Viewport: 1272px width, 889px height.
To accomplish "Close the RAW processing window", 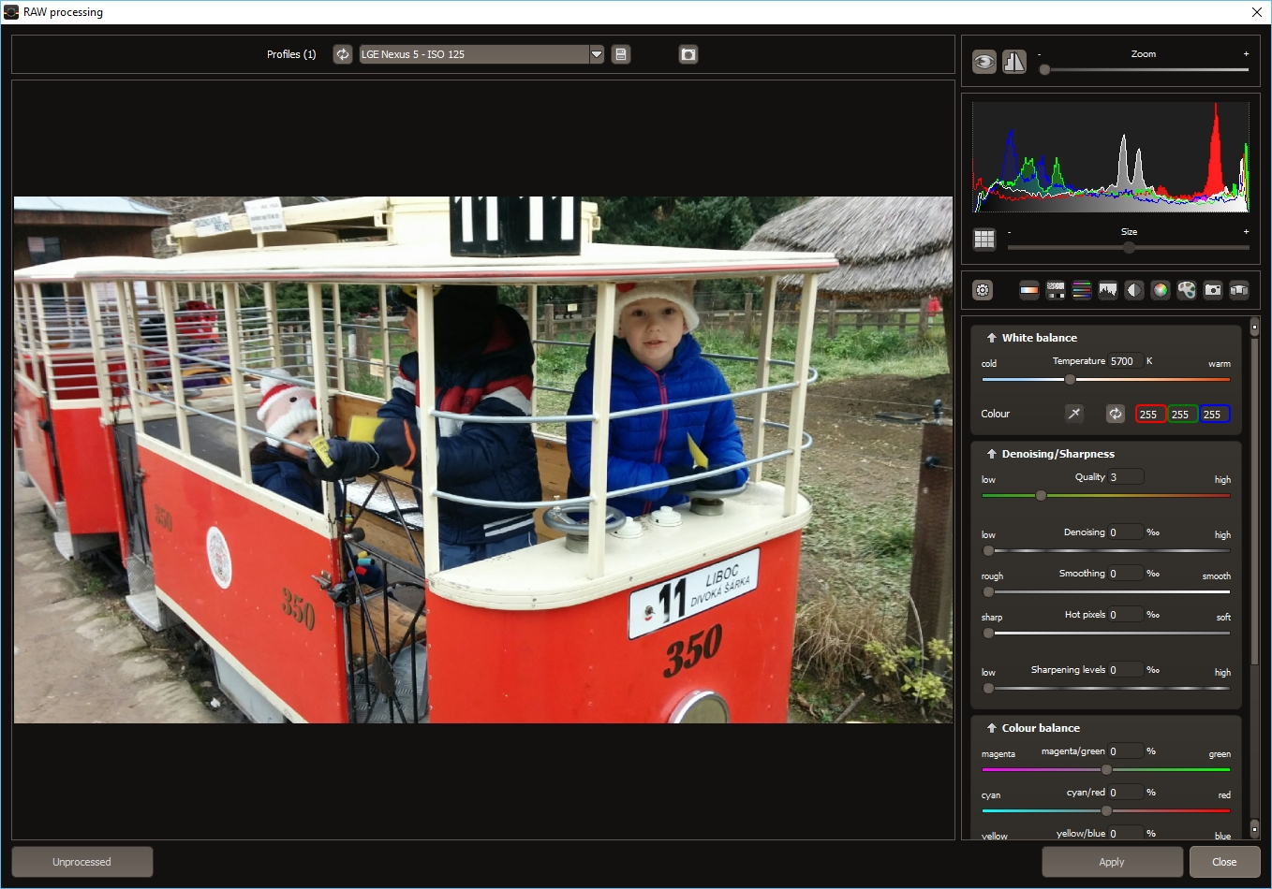I will [1257, 12].
